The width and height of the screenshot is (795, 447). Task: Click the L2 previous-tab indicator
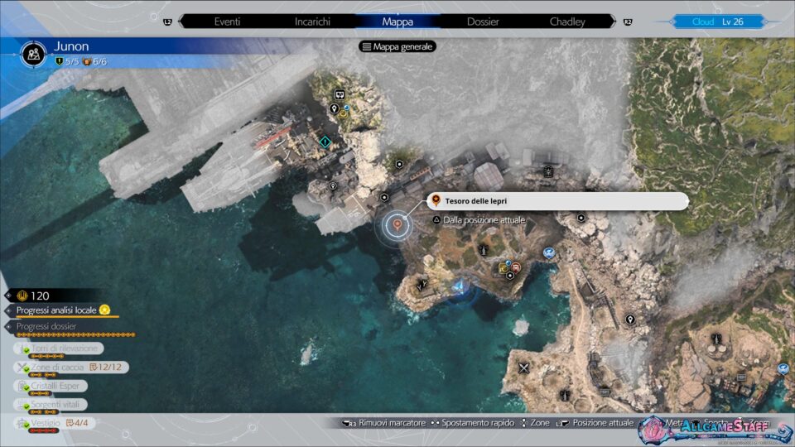pos(168,22)
